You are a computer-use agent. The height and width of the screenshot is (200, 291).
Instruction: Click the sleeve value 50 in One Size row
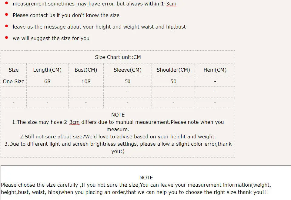(x=128, y=81)
